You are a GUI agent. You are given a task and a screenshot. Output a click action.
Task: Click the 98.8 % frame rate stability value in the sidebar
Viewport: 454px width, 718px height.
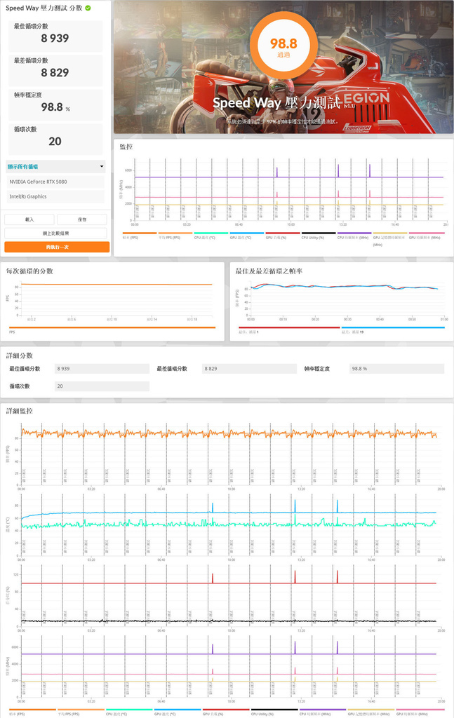[55, 107]
